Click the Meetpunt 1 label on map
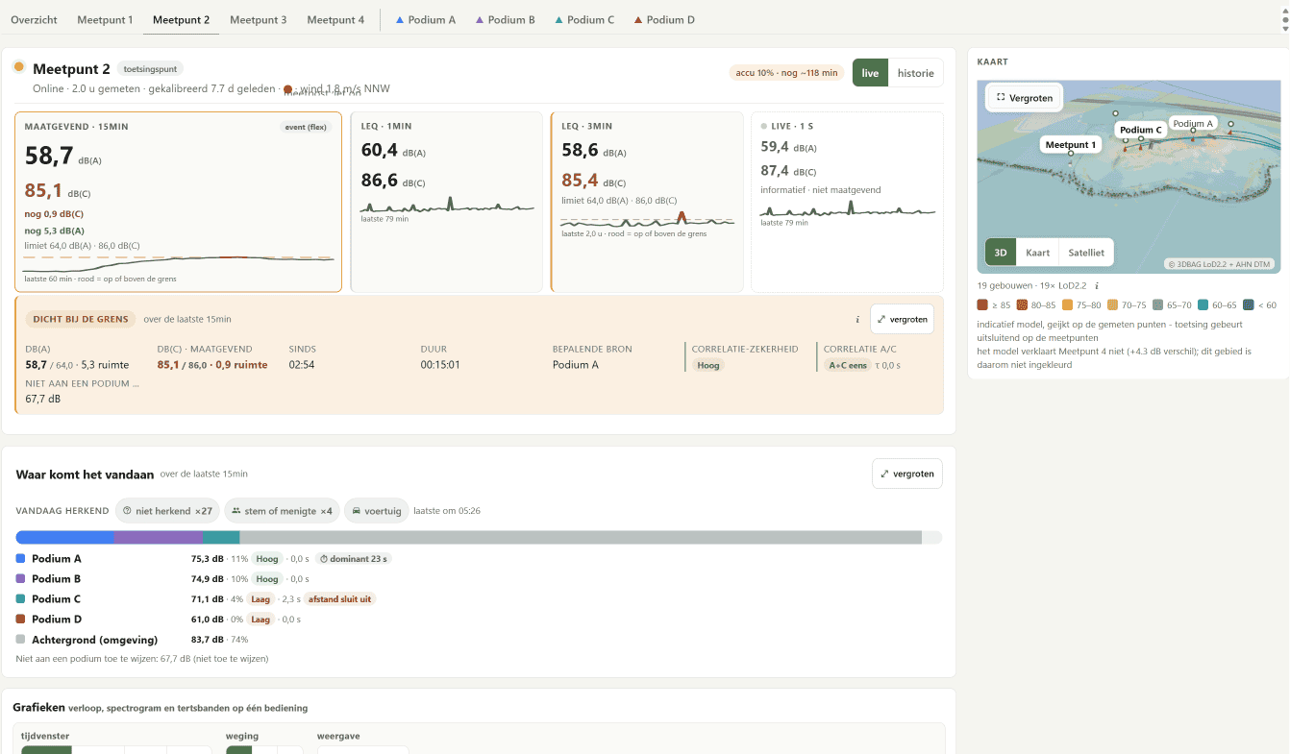Viewport: 1290px width, 754px height. (x=1070, y=145)
